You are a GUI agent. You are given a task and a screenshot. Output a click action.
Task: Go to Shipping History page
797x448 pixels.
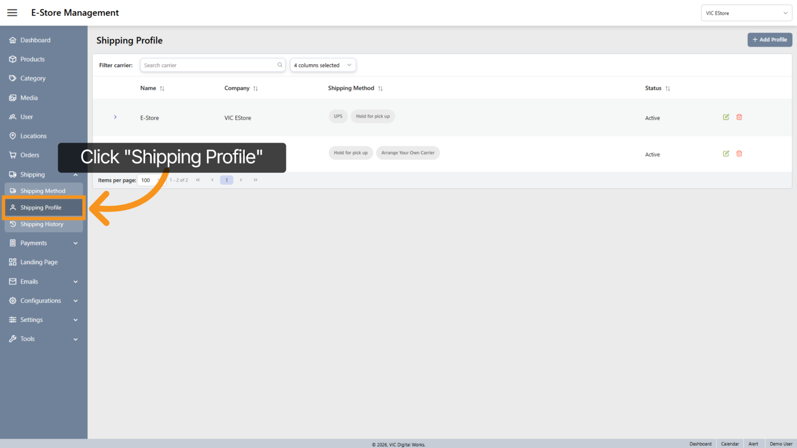pos(42,224)
